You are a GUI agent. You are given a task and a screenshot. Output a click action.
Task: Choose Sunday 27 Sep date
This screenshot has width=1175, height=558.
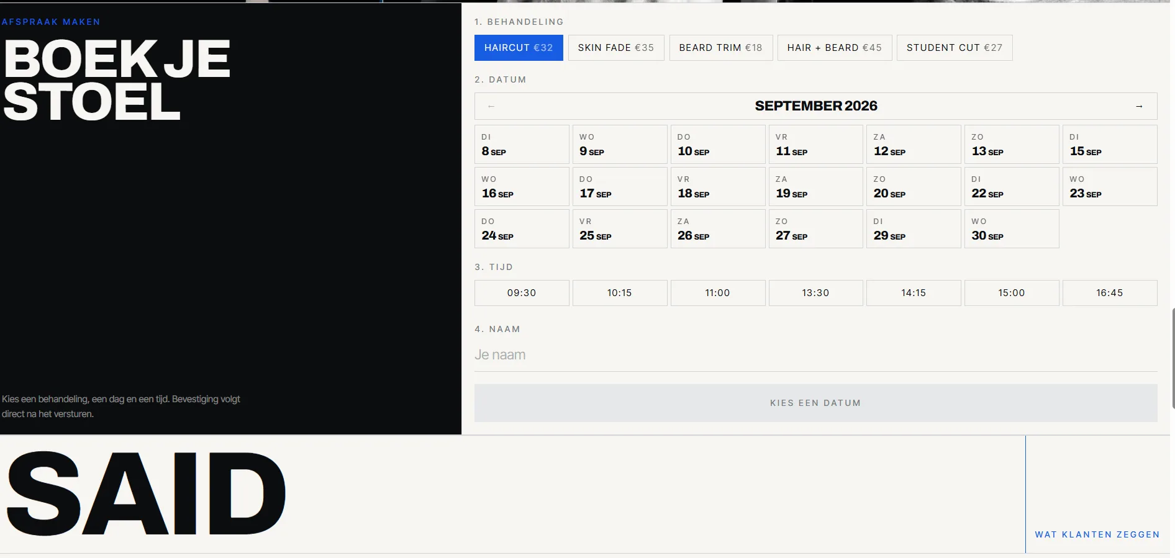click(x=816, y=229)
